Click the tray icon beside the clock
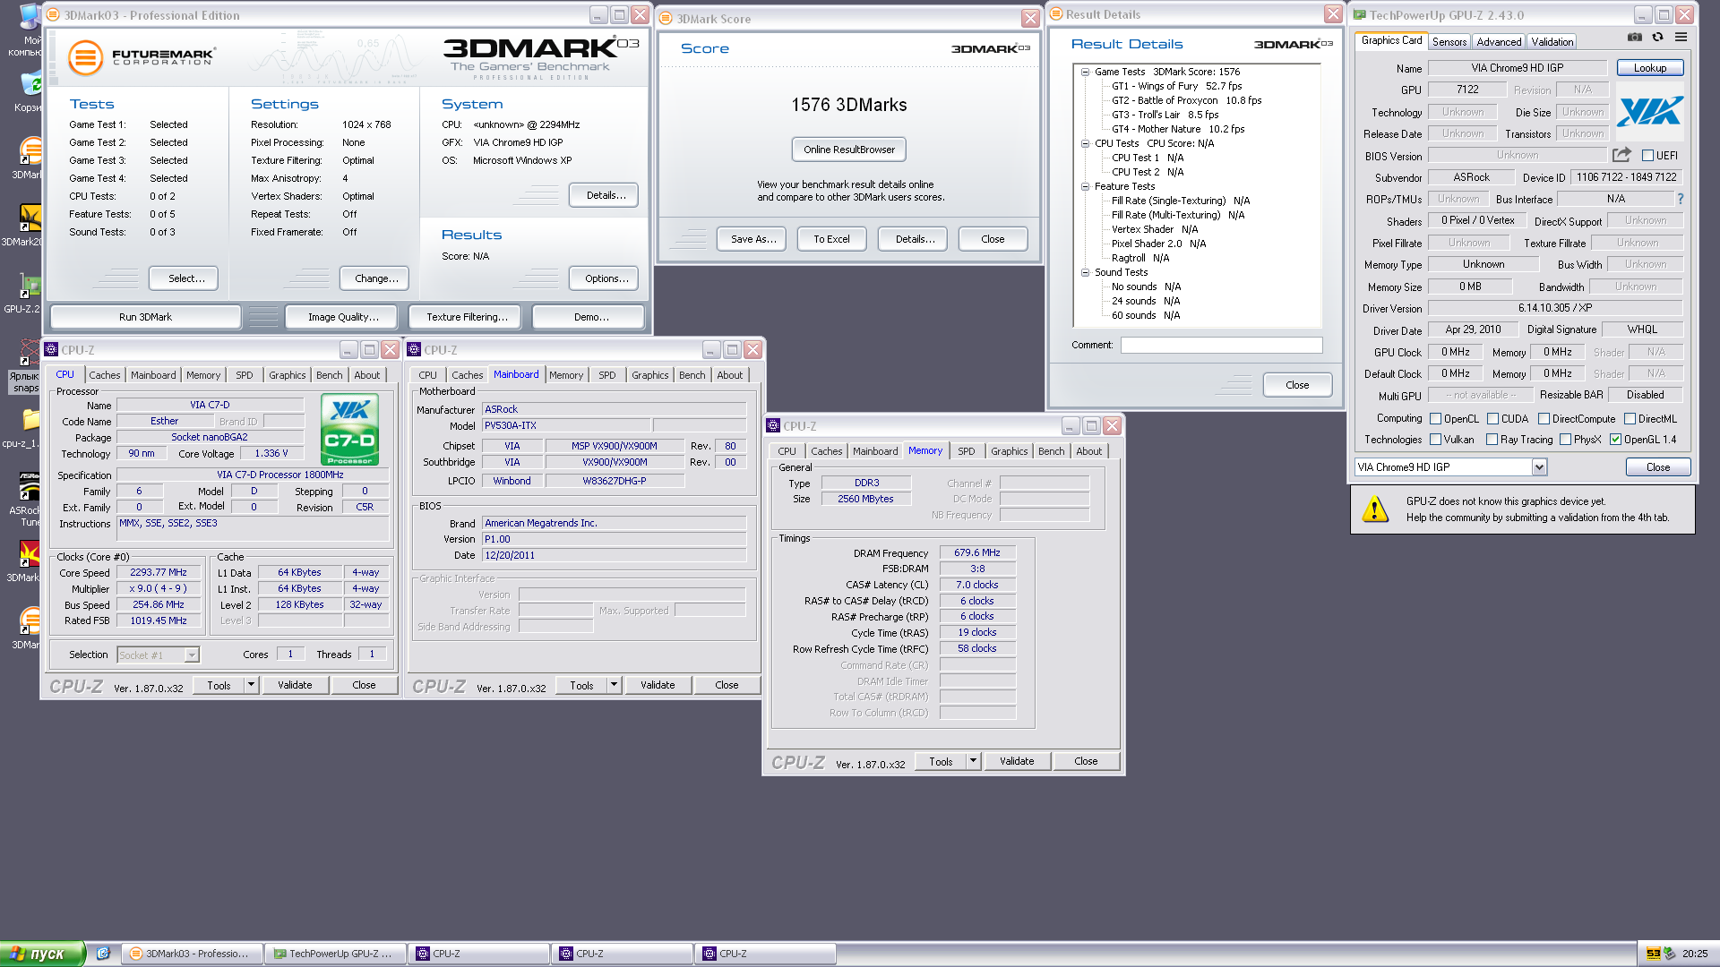The width and height of the screenshot is (1720, 967). coord(1670,954)
